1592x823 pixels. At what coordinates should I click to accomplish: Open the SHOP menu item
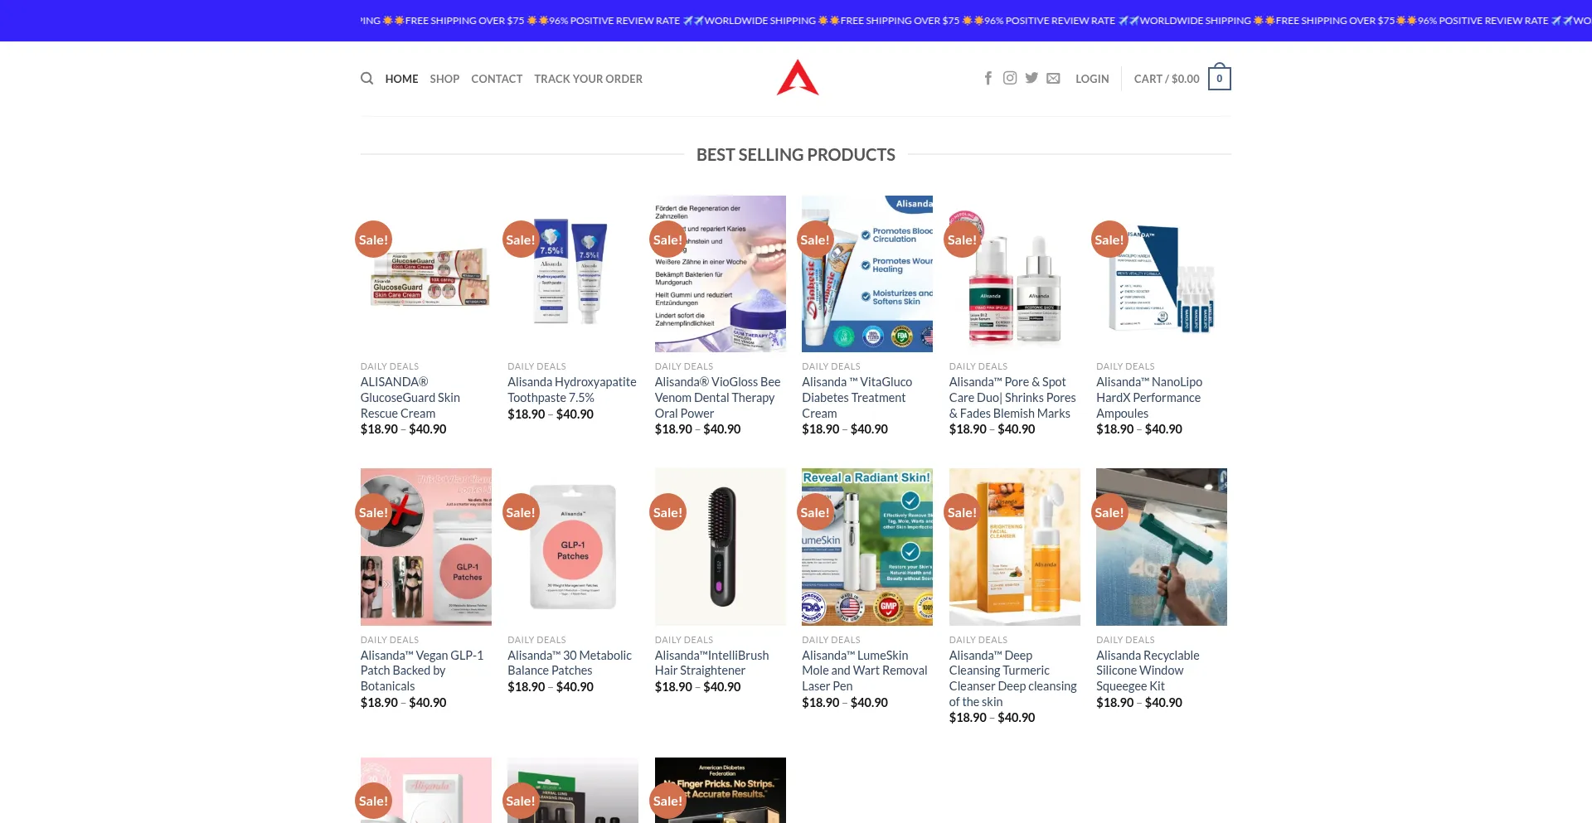[x=444, y=79]
